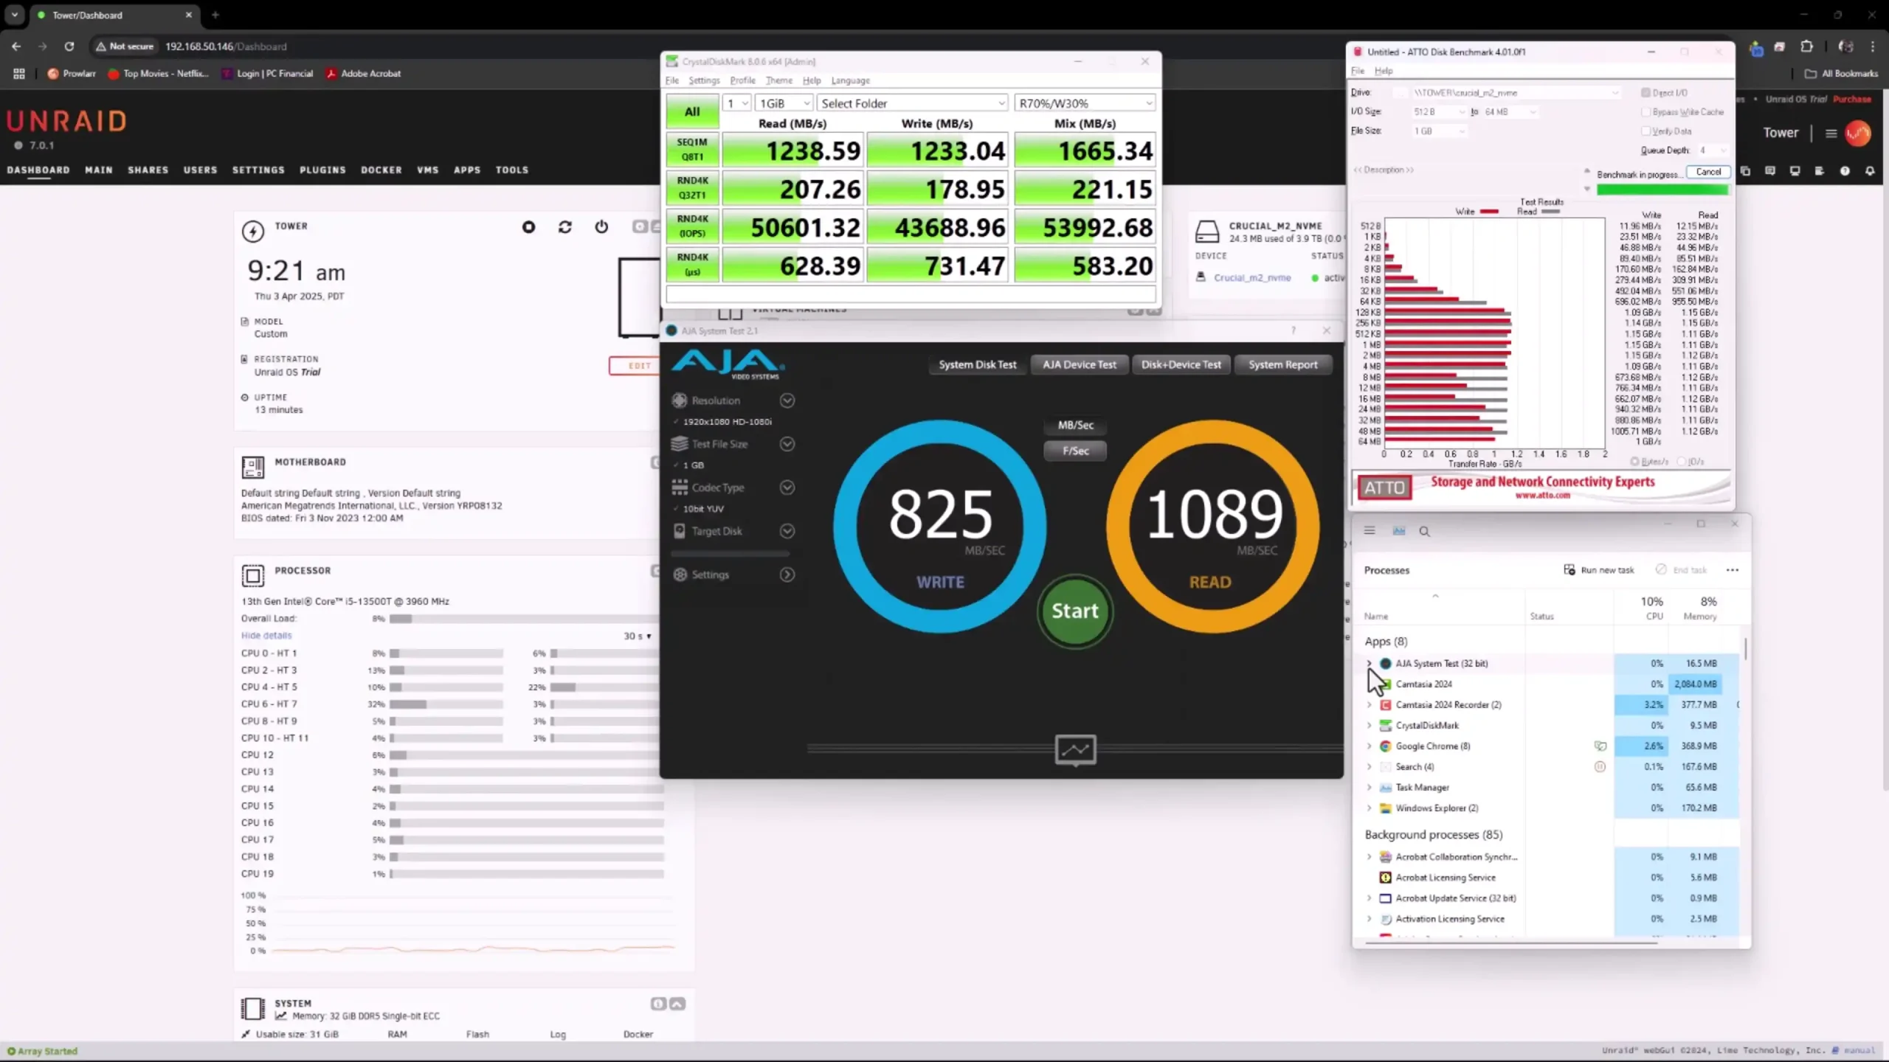Open CrystalDiskMark Profile menu
The height and width of the screenshot is (1062, 1889).
pos(742,80)
